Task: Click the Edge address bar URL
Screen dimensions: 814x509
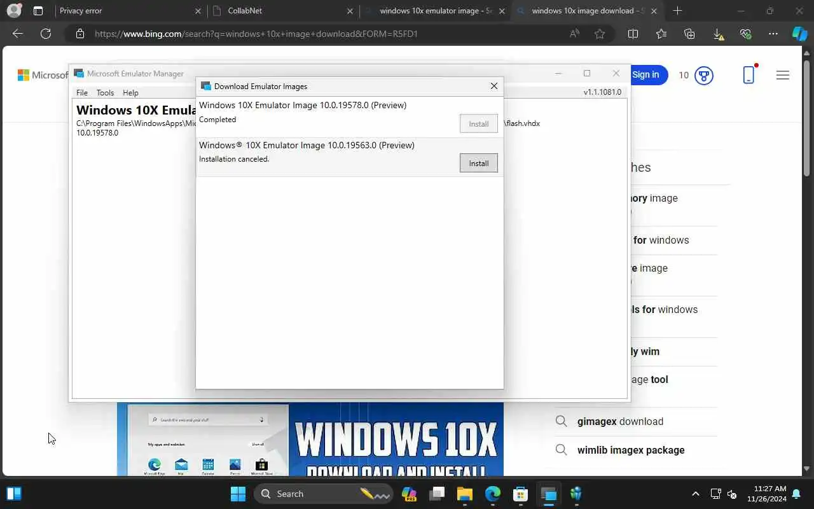Action: tap(256, 34)
